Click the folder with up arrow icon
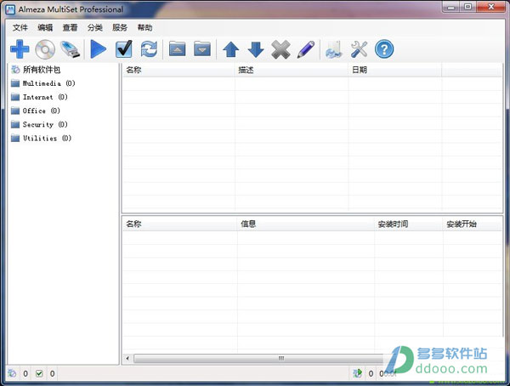510x386 pixels. tap(178, 49)
